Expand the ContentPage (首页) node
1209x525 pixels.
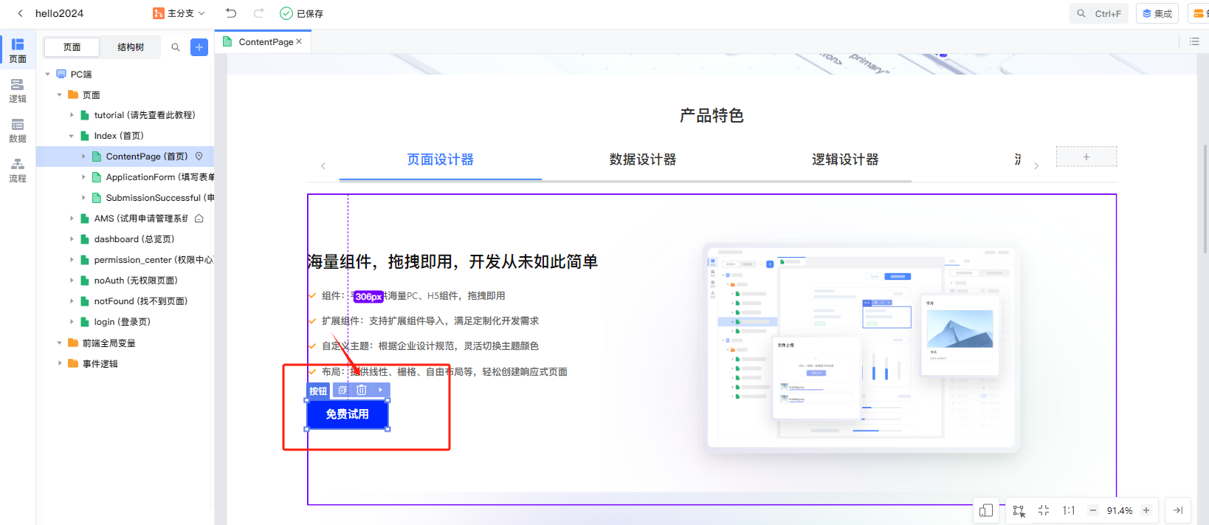click(x=83, y=157)
